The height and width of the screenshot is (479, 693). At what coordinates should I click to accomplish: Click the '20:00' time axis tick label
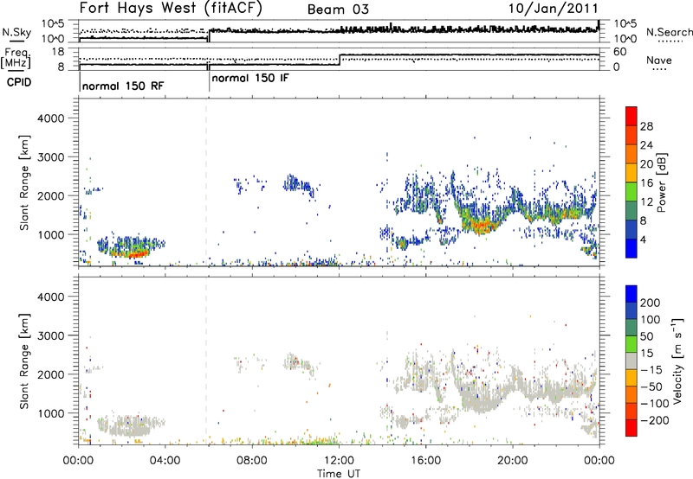(x=513, y=461)
